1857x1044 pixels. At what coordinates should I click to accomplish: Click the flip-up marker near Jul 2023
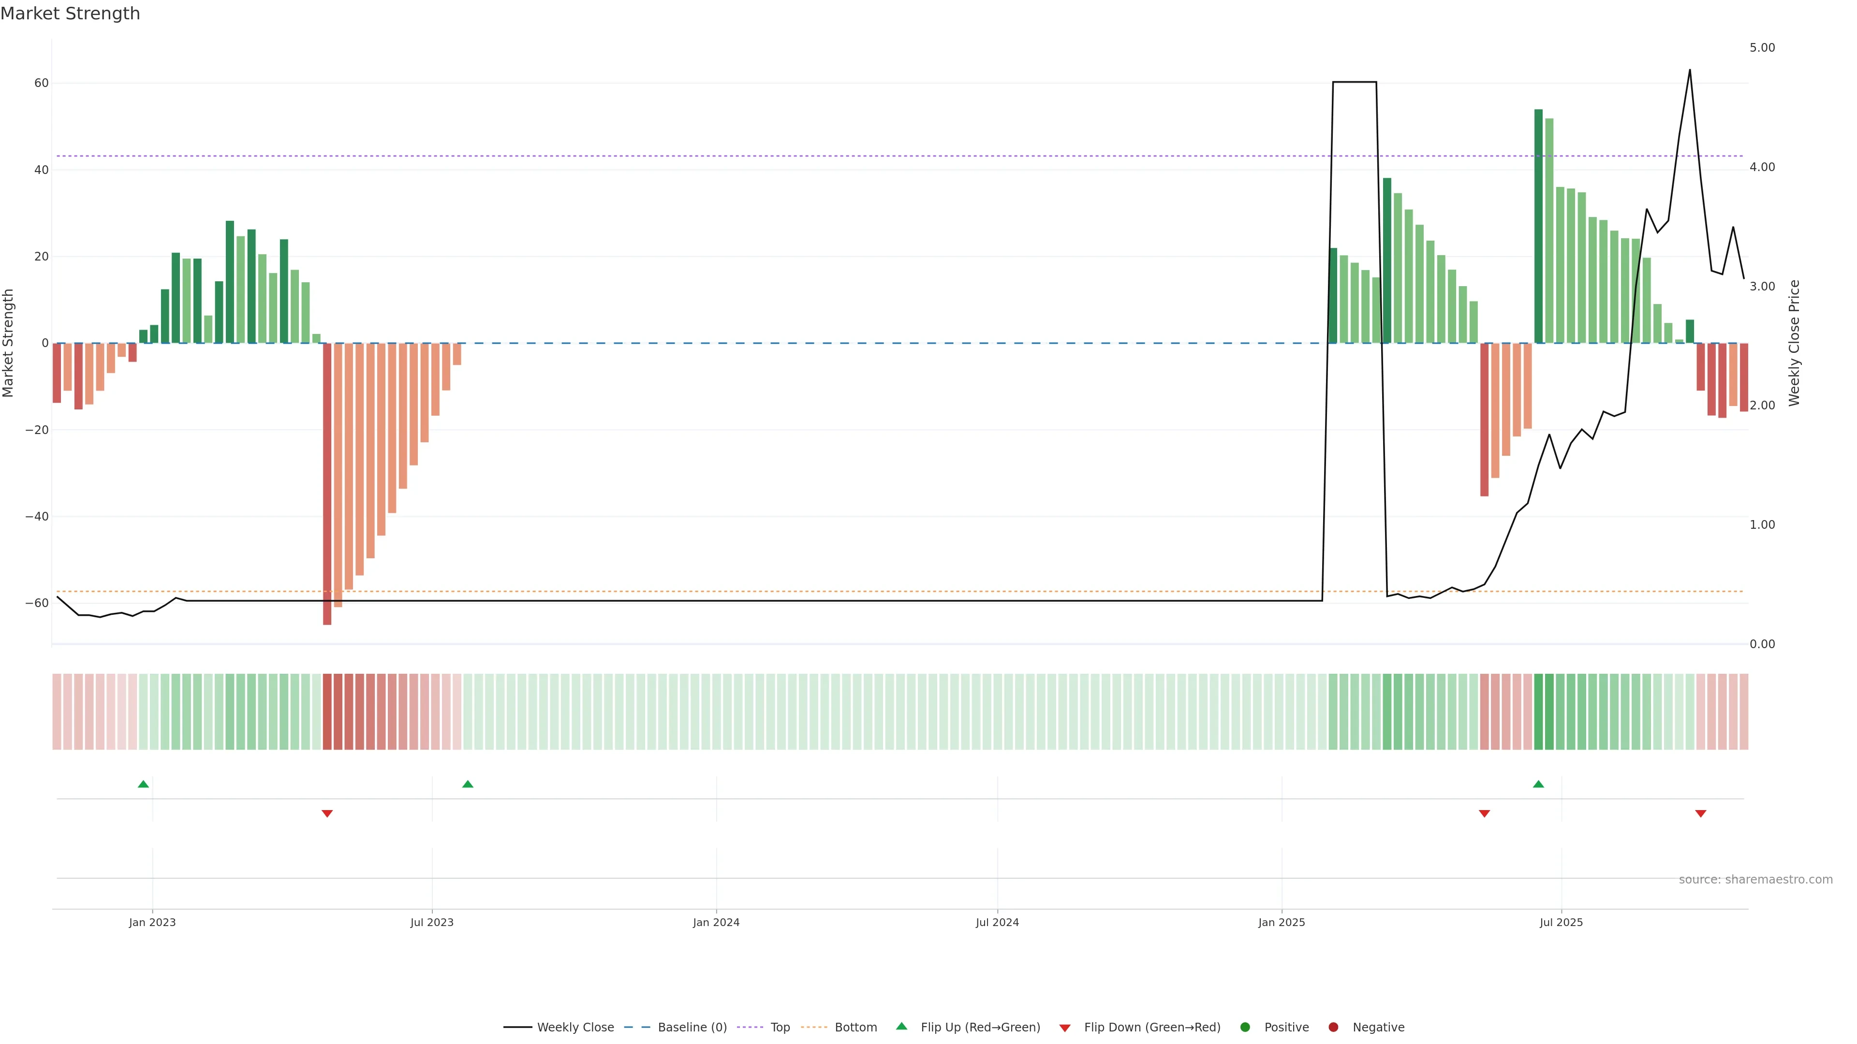[468, 784]
